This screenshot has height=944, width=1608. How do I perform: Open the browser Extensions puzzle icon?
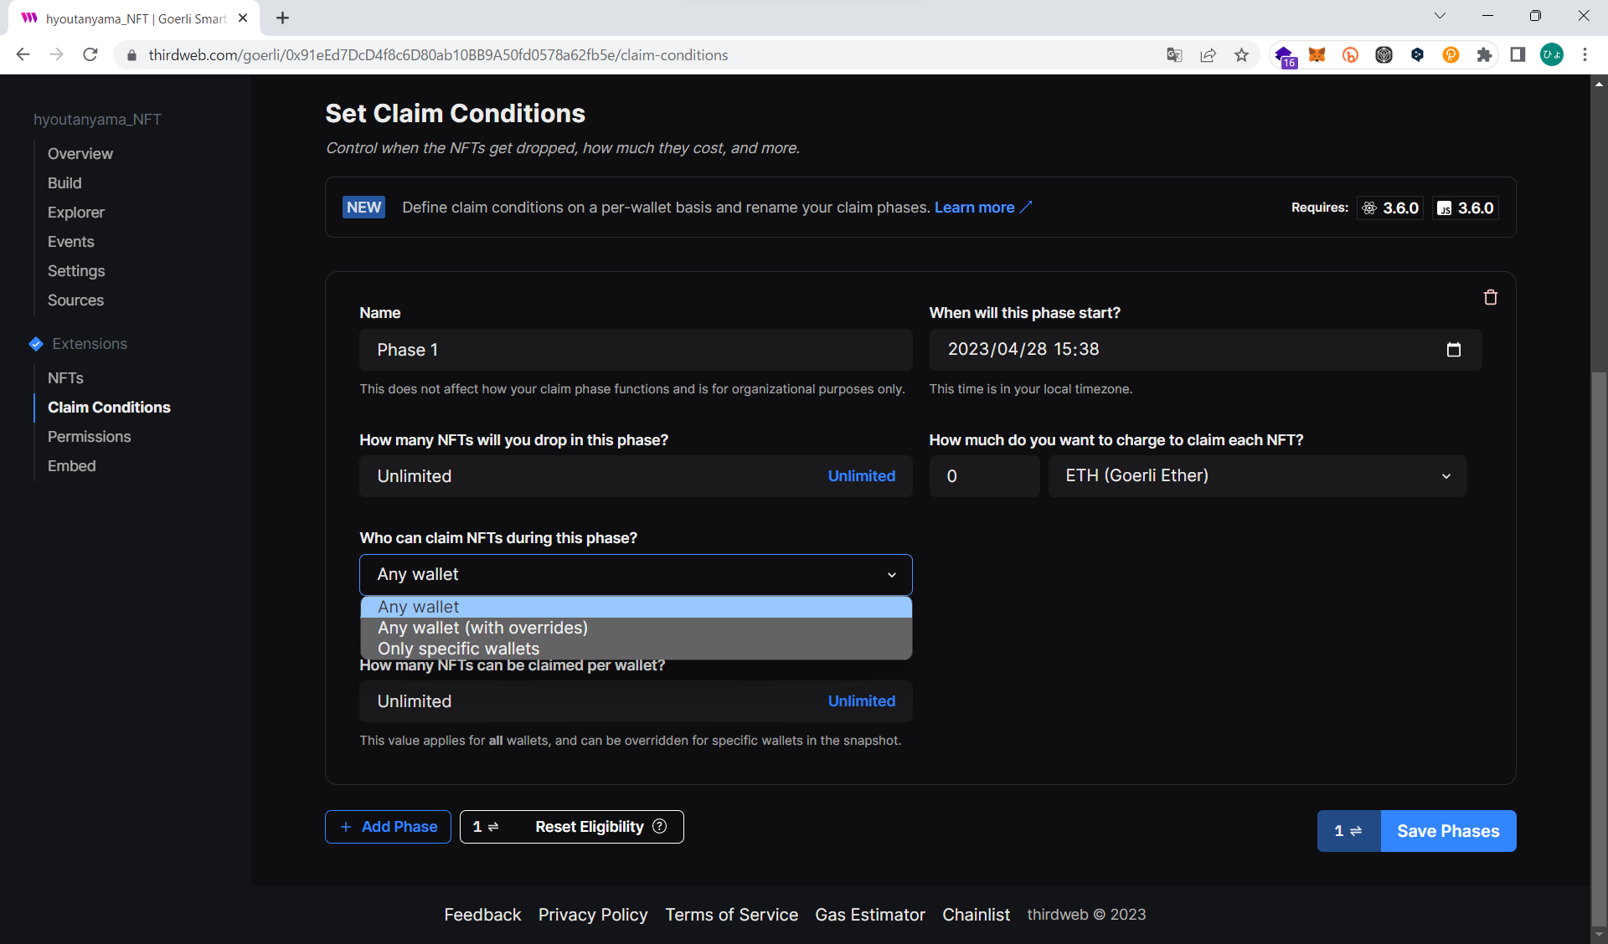click(x=1483, y=55)
